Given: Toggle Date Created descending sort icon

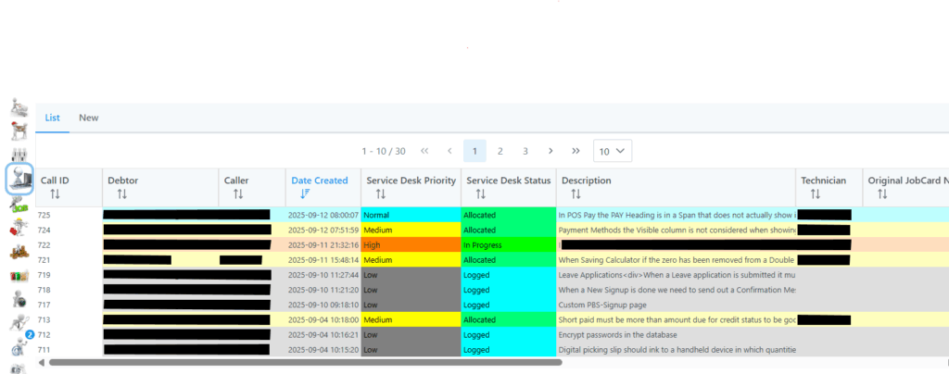Looking at the screenshot, I should [306, 194].
